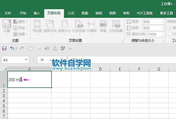176x119 pixels.
Task: Open the undo history dropdown arrow
Action: click(x=16, y=48)
